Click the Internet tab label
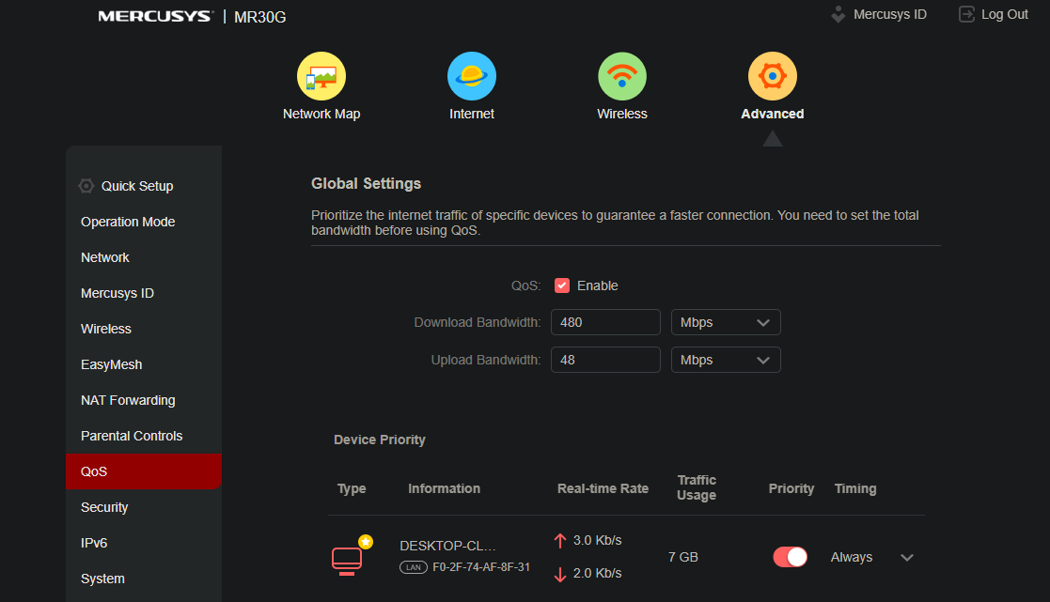Viewport: 1050px width, 602px height. tap(472, 114)
